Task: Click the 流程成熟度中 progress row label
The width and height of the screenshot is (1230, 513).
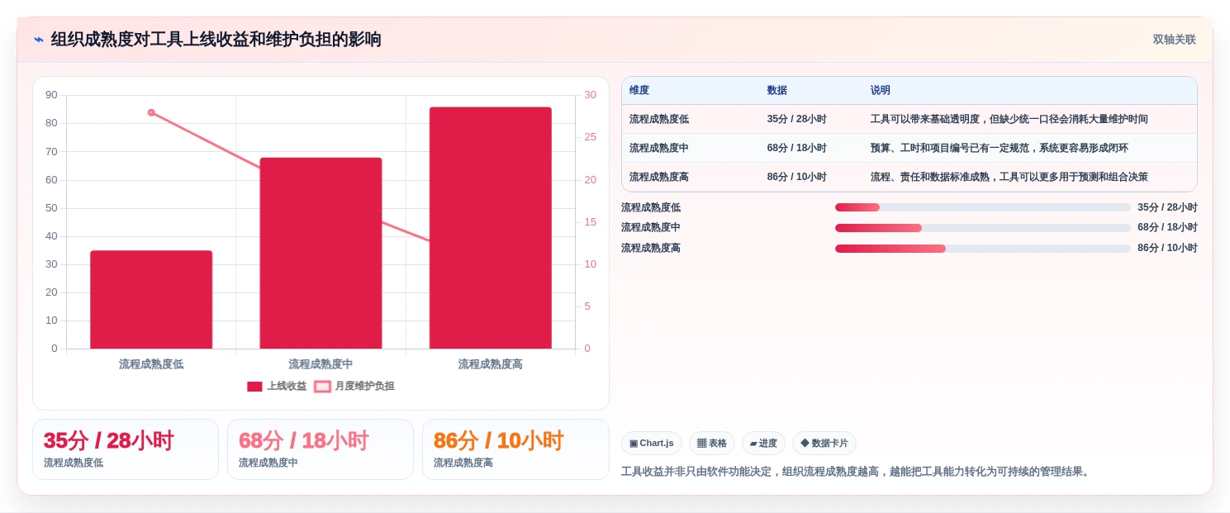Action: click(651, 227)
